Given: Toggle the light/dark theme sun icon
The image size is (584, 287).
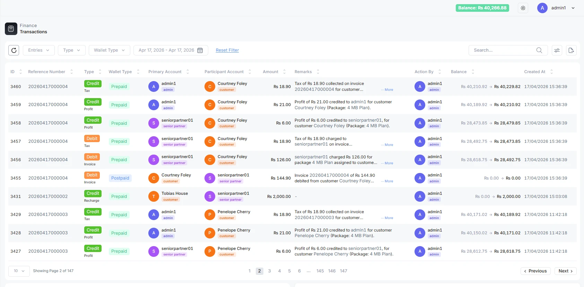Looking at the screenshot, I should coord(523,8).
